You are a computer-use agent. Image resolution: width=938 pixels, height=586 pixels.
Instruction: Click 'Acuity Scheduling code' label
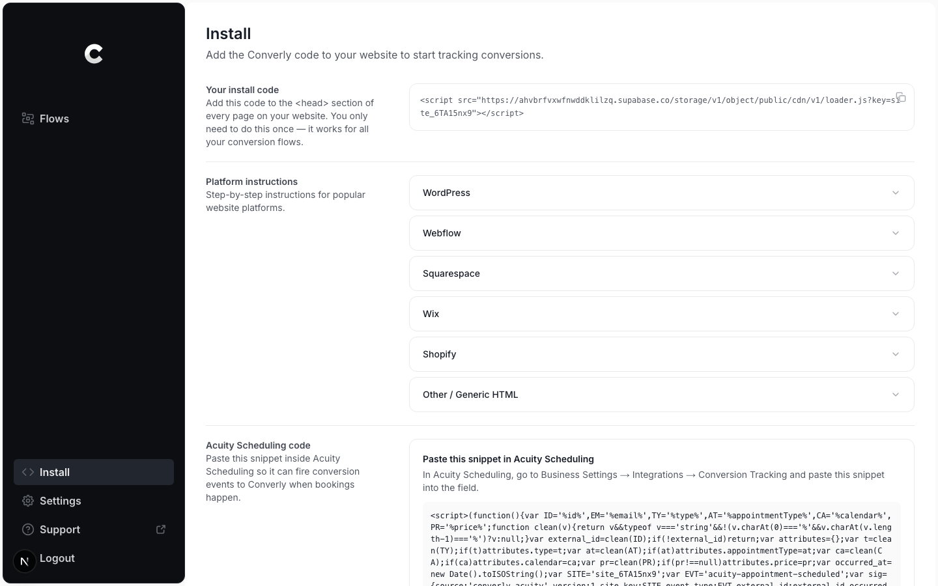[x=258, y=445]
